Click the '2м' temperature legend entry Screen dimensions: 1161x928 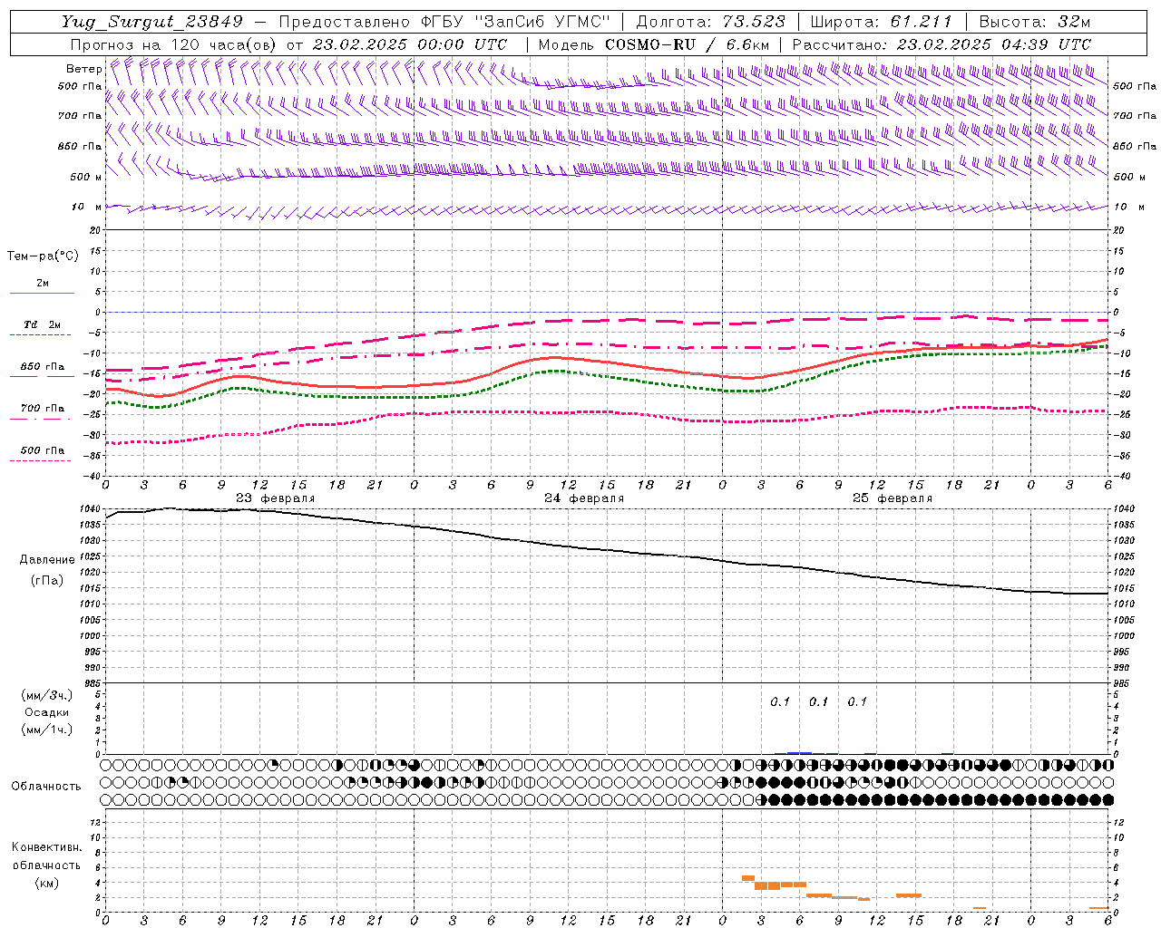pyautogui.click(x=43, y=283)
